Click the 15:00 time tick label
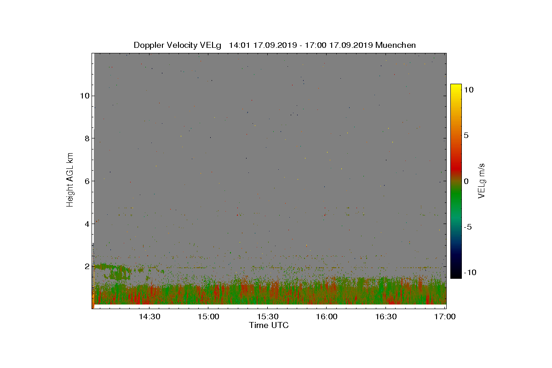 (208, 317)
